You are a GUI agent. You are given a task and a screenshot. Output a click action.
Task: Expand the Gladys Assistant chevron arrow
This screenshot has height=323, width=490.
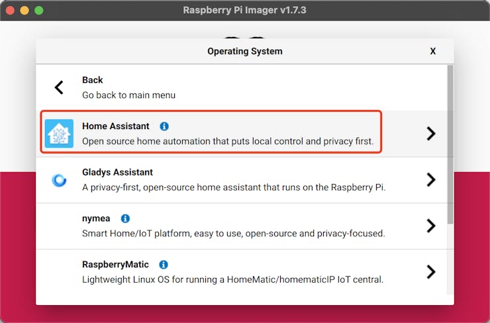coord(430,179)
